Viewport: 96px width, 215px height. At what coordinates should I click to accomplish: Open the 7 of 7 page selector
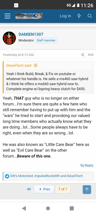tap(63, 189)
